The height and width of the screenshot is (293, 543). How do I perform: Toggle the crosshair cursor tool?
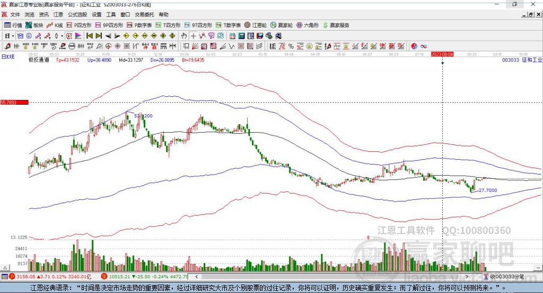tap(193, 36)
